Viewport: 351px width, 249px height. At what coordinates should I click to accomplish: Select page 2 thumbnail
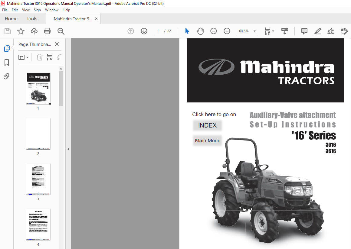[x=38, y=134]
